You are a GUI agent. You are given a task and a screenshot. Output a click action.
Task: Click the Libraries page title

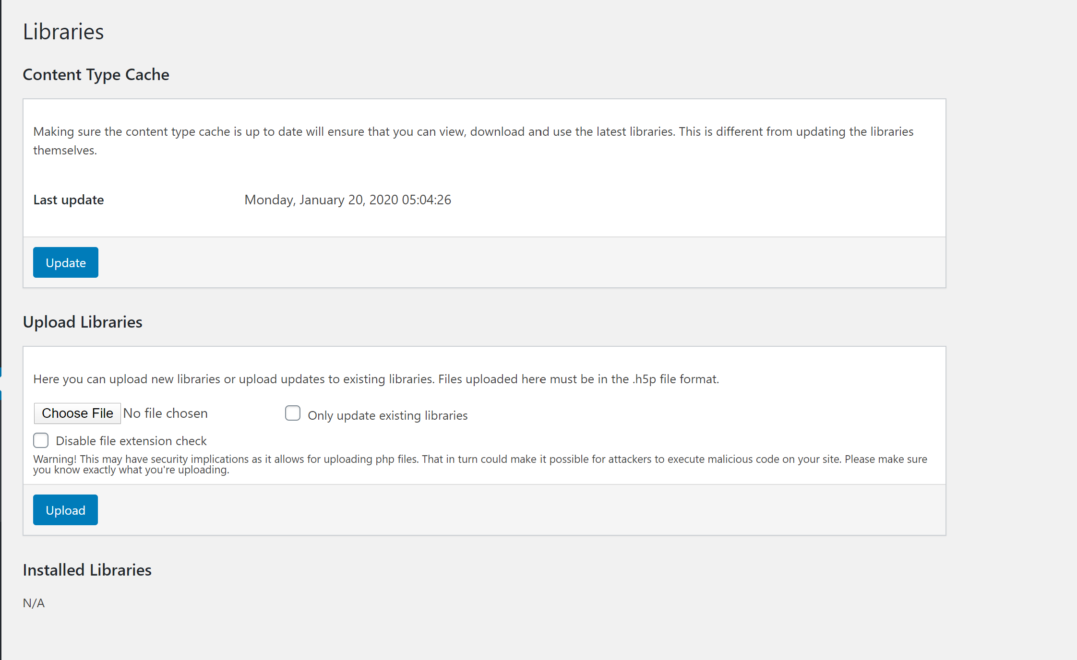click(63, 32)
